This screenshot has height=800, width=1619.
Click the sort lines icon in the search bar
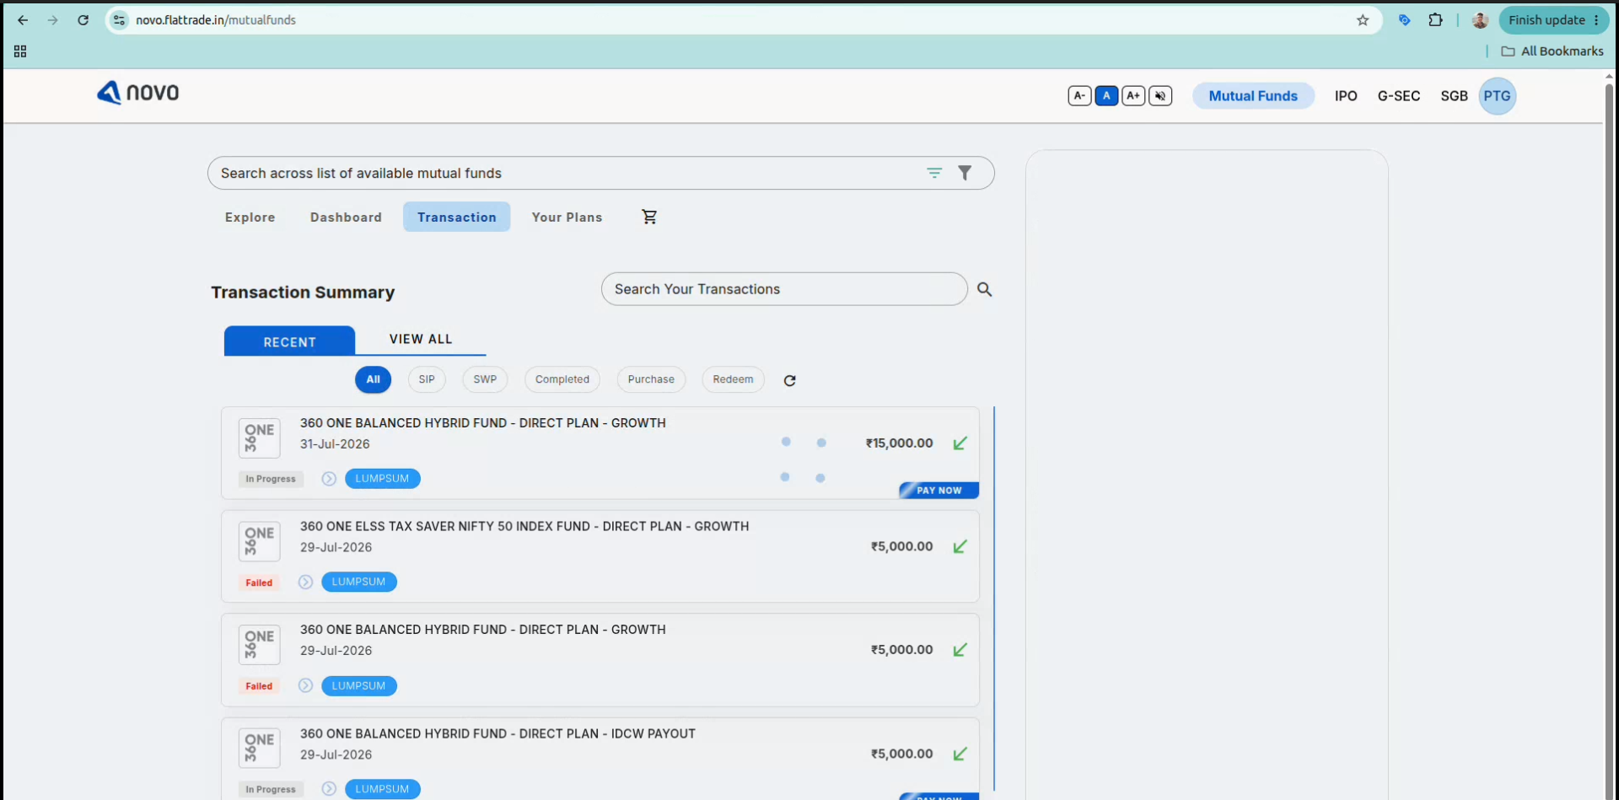934,173
